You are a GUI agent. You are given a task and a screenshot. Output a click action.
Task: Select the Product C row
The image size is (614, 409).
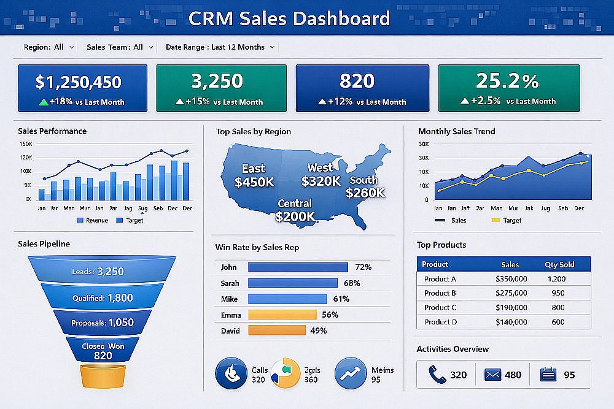coord(503,308)
